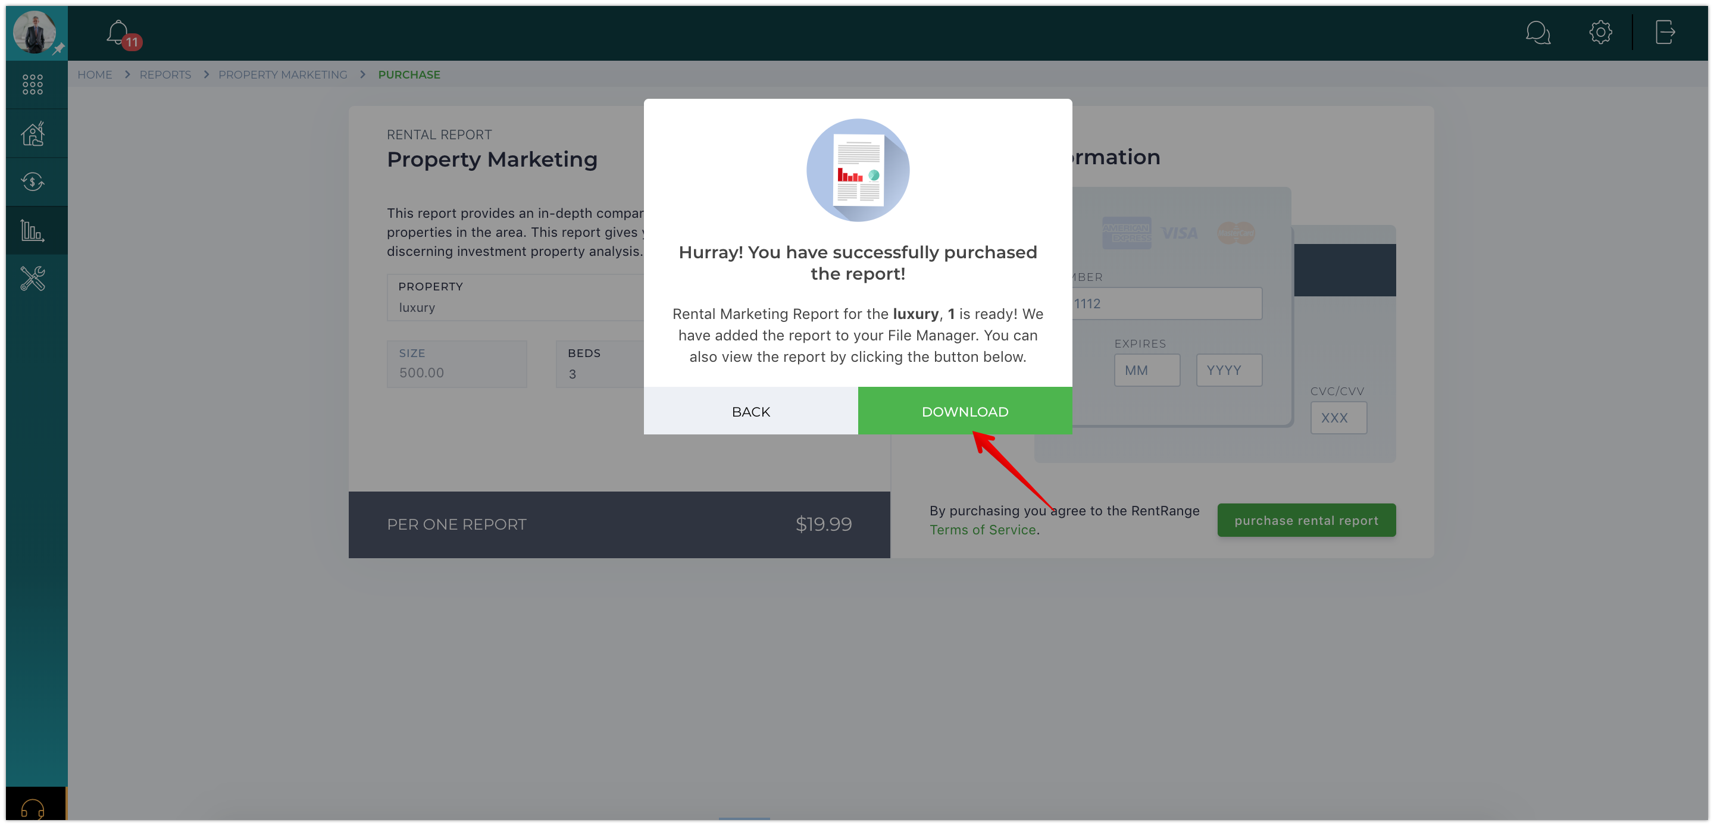The image size is (1714, 826).
Task: Click the YYYY expiry year field
Action: point(1229,370)
